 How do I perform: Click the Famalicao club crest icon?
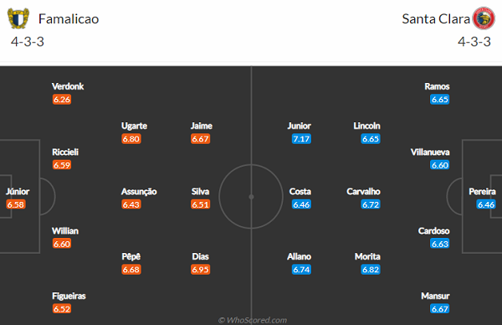pos(18,18)
